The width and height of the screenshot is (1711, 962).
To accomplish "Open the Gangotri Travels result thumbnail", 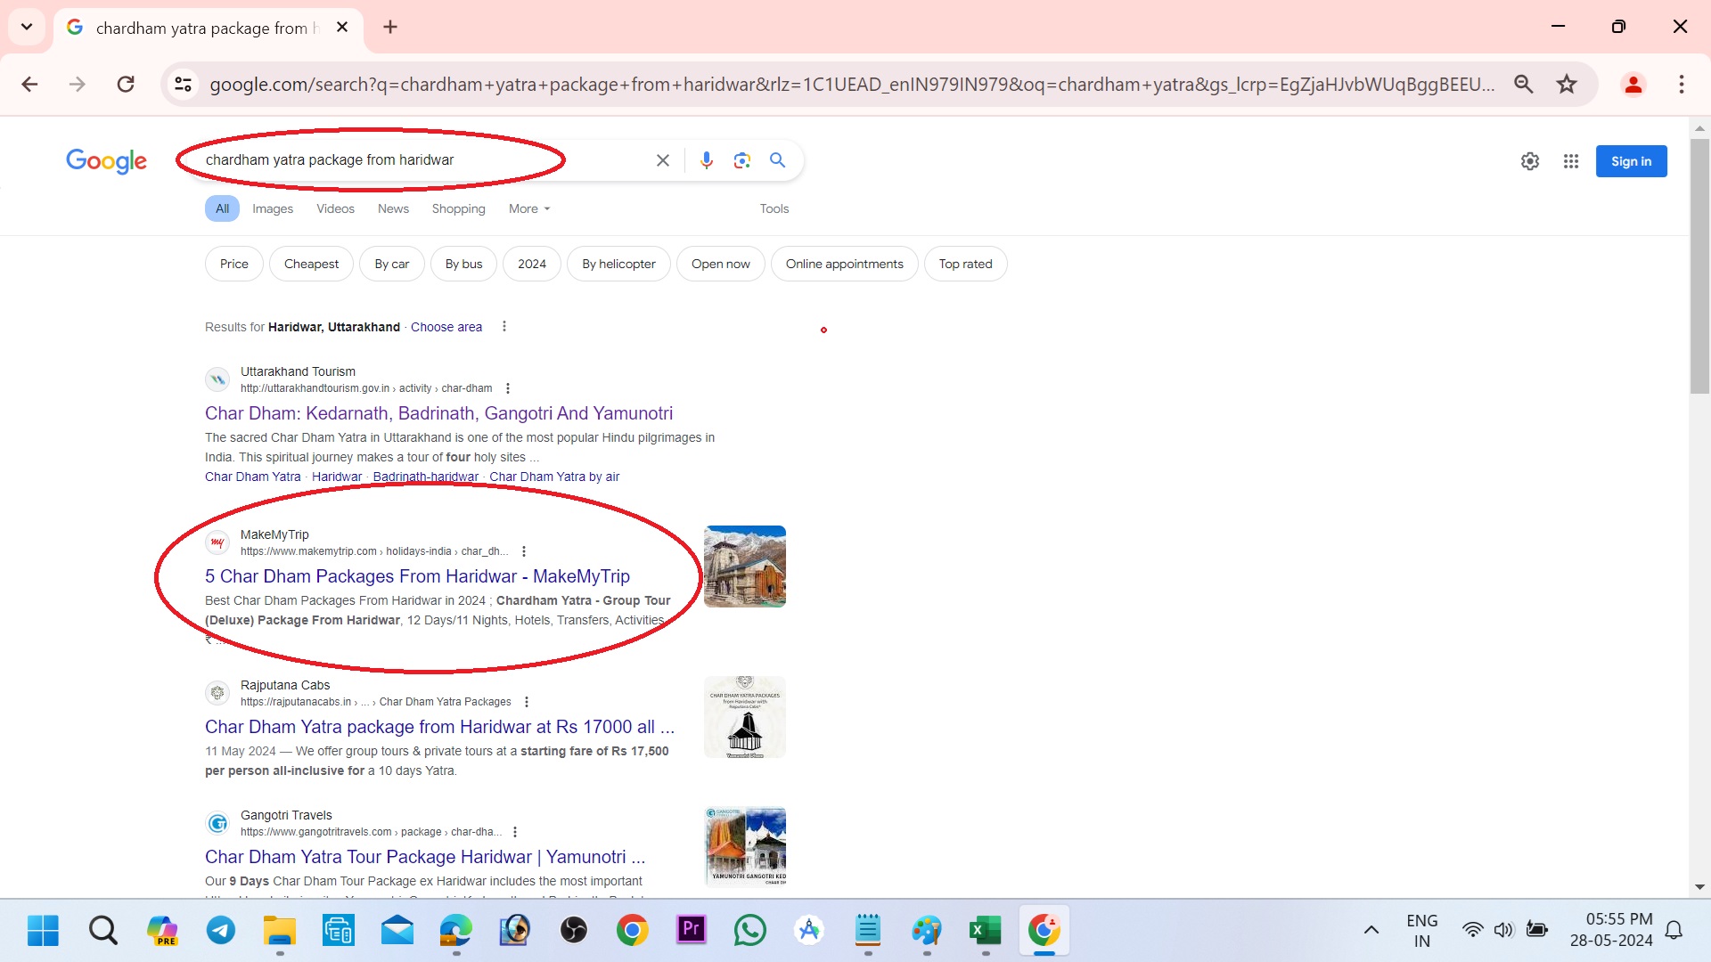I will [x=745, y=847].
